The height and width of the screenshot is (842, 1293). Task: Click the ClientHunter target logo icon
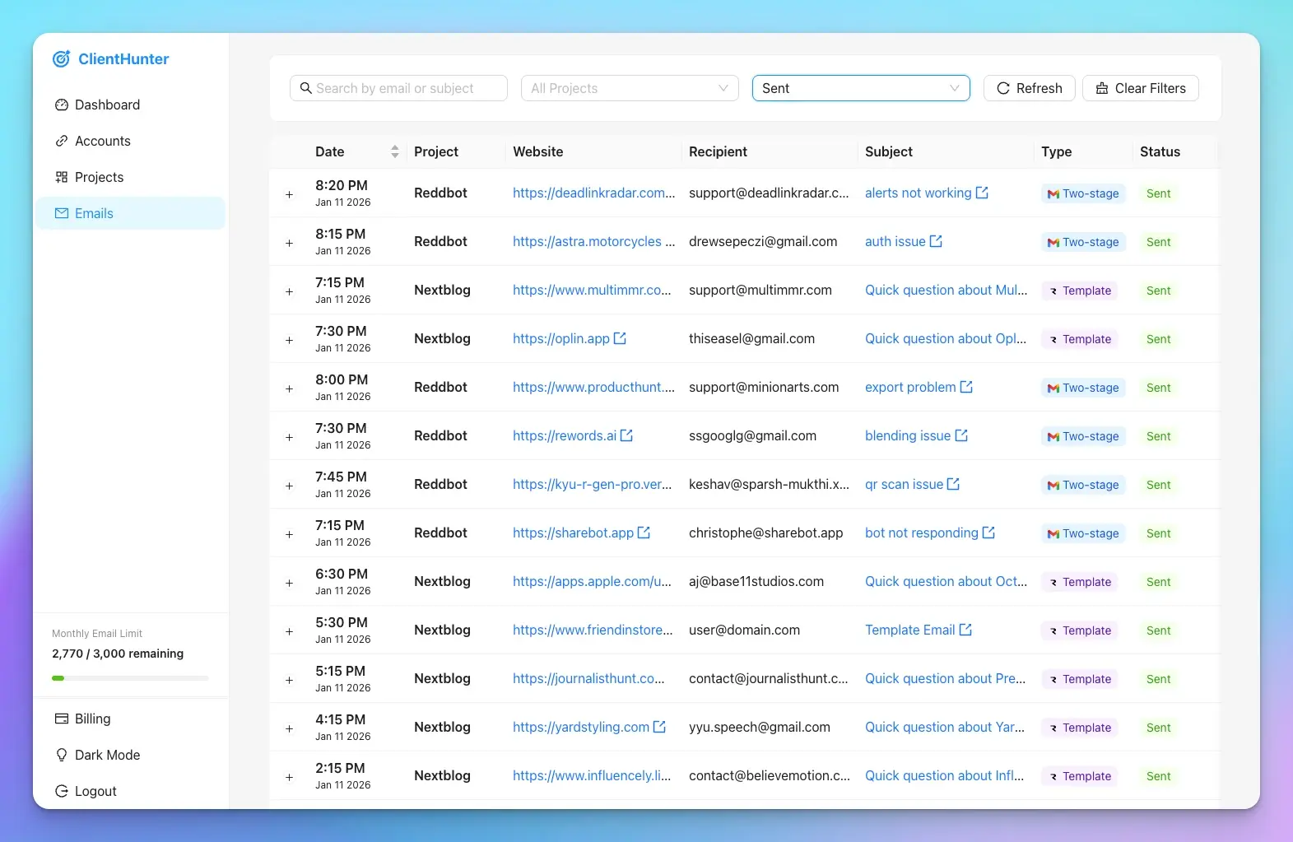pos(61,59)
